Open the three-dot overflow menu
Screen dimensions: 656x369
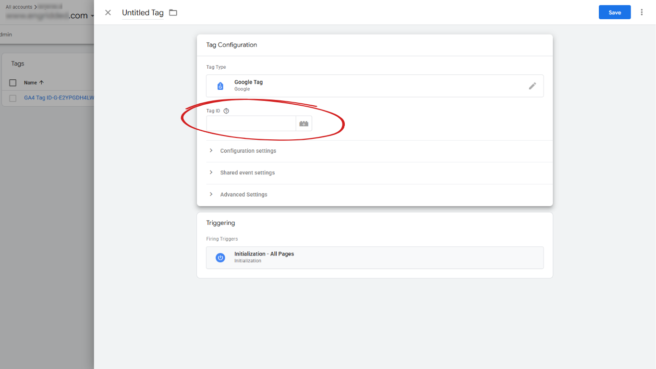[x=642, y=12]
